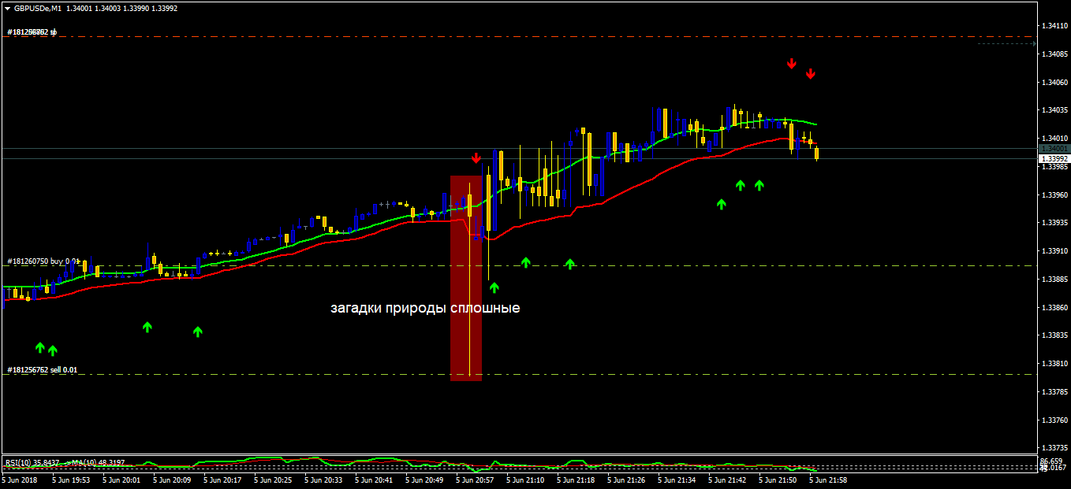The image size is (1071, 489).
Task: Click the 1.33860 price scale value
Action: pyautogui.click(x=1054, y=308)
